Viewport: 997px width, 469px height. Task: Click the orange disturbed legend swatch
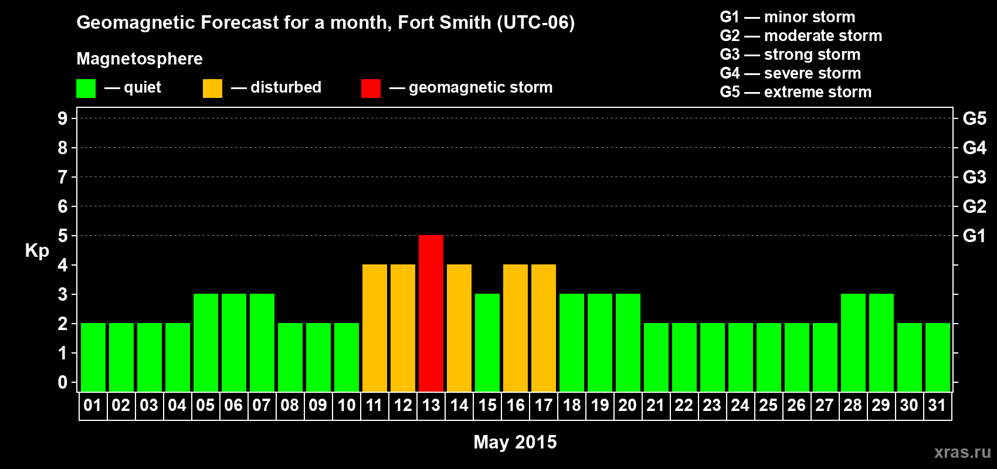coord(212,89)
